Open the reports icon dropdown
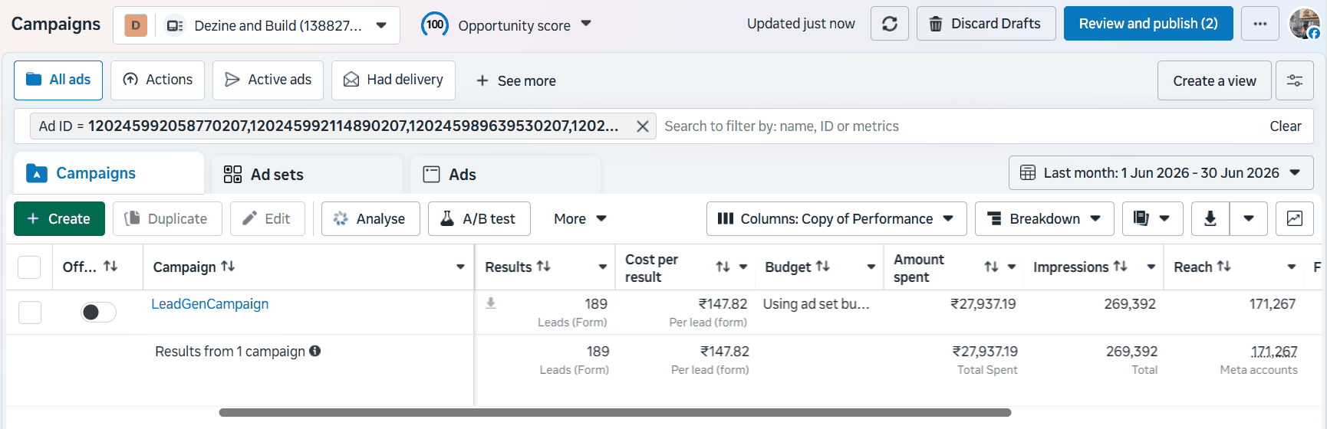This screenshot has height=429, width=1327. pyautogui.click(x=1153, y=218)
